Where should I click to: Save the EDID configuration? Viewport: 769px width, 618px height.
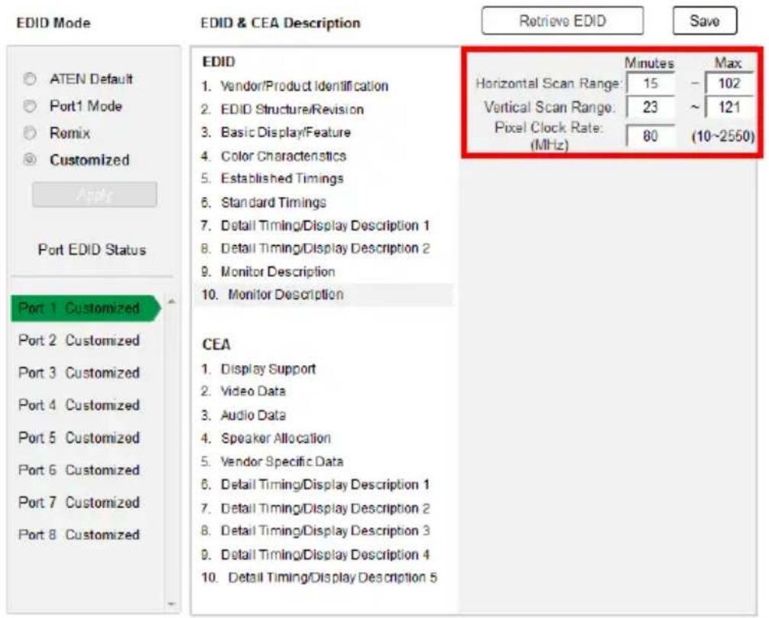[705, 21]
